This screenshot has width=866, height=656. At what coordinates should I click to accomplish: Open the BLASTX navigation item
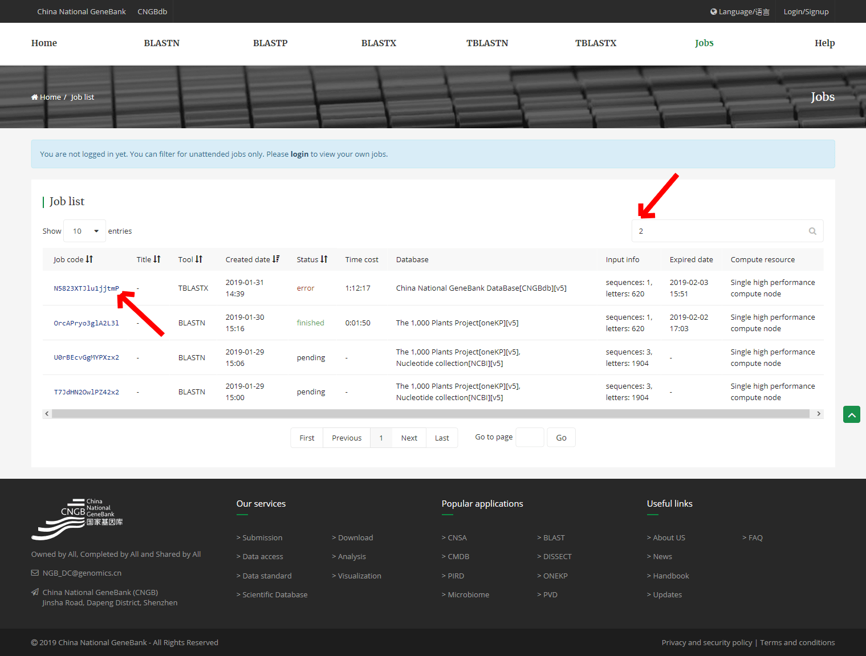[379, 43]
